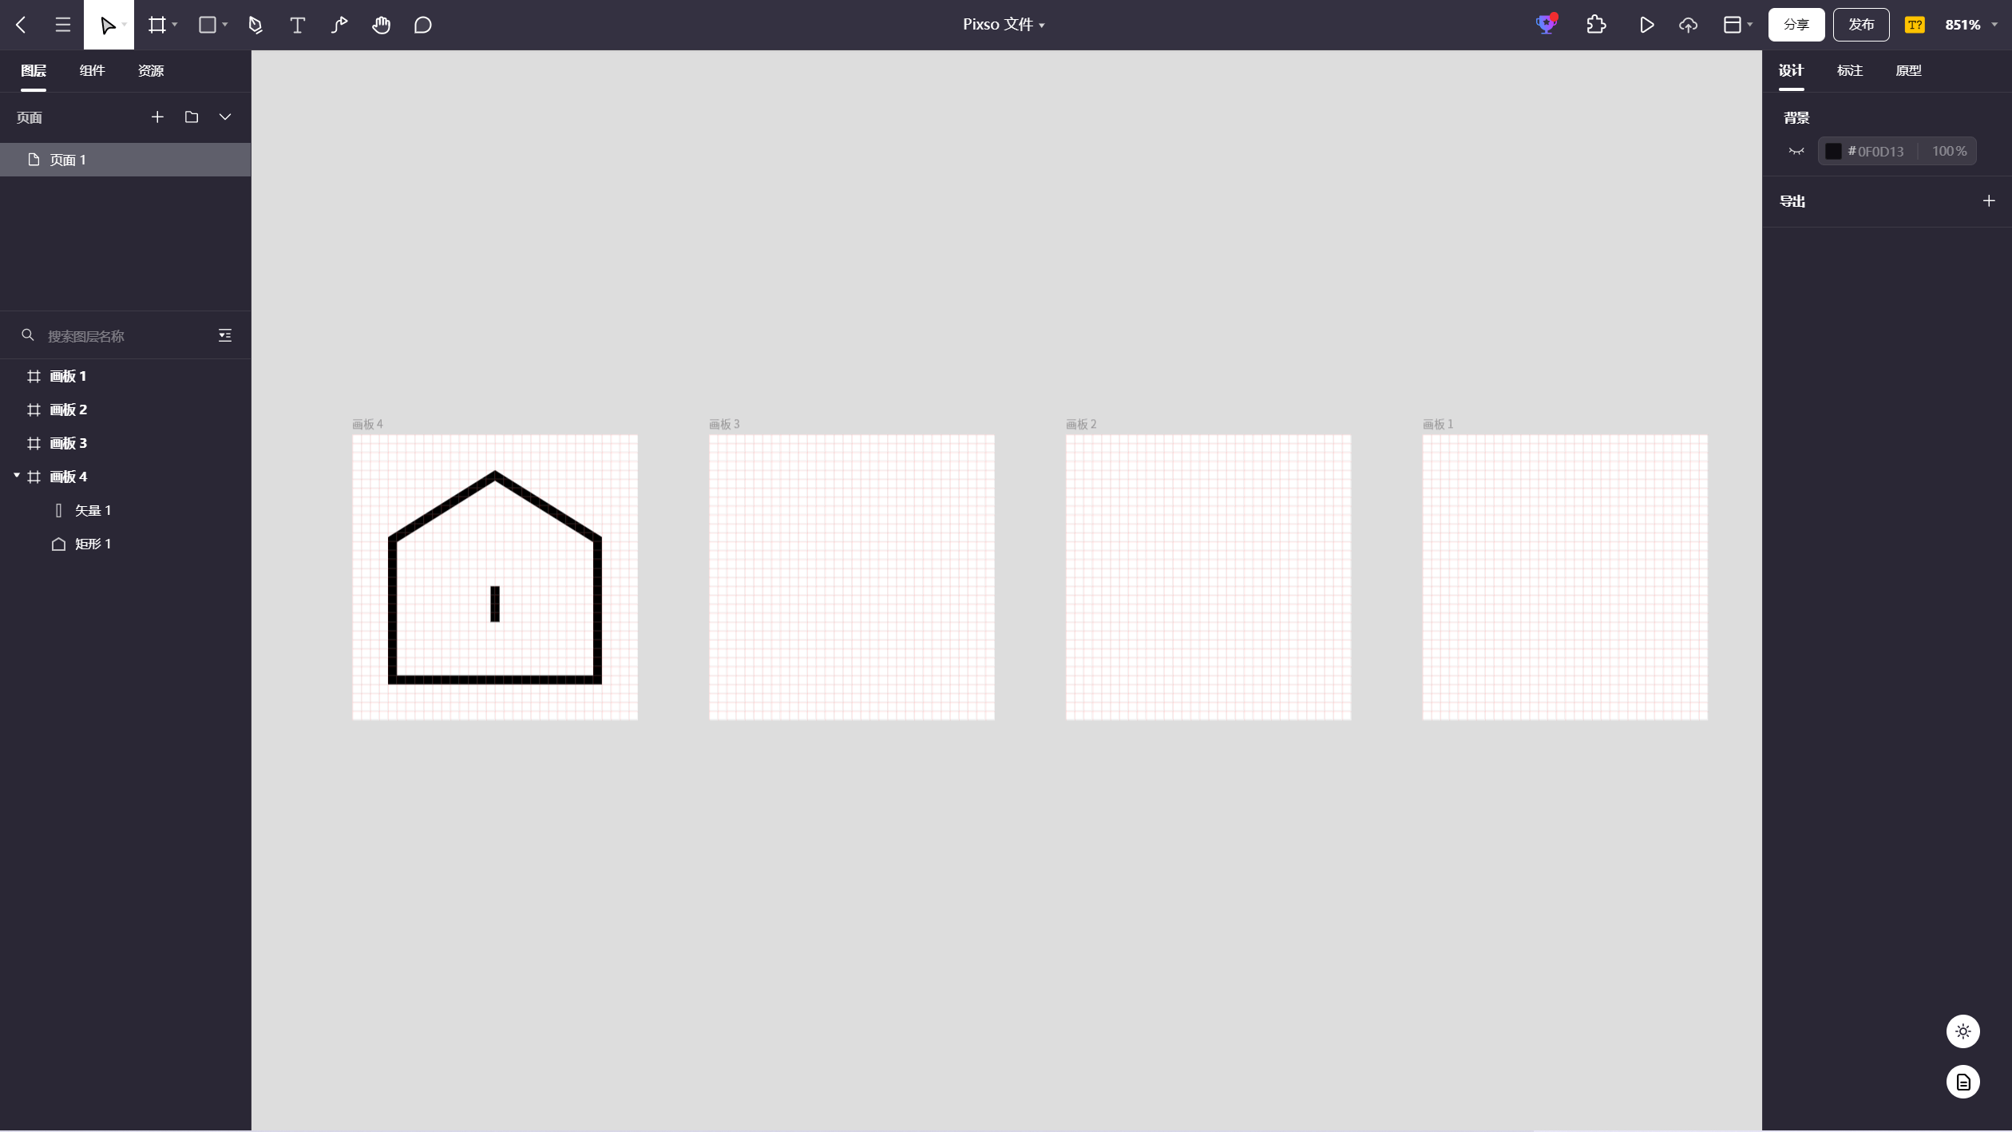The height and width of the screenshot is (1132, 2012).
Task: Open the trophy rewards icon
Action: [x=1547, y=24]
